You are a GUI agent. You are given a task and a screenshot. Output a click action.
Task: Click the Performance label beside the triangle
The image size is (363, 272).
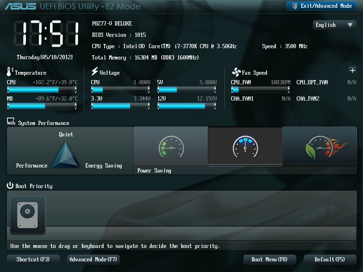pos(32,166)
